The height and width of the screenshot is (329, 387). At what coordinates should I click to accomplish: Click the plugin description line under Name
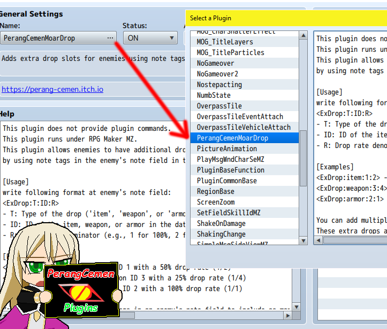pos(93,59)
